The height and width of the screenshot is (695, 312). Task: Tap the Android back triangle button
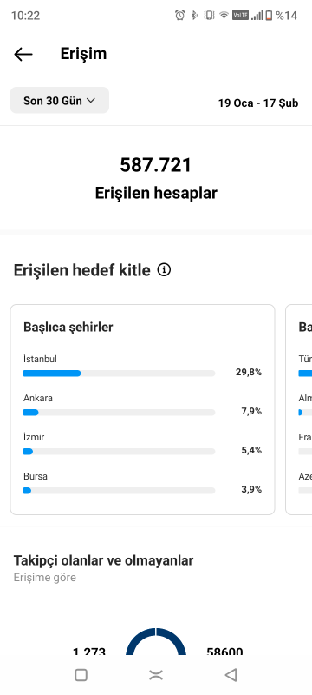point(231,675)
